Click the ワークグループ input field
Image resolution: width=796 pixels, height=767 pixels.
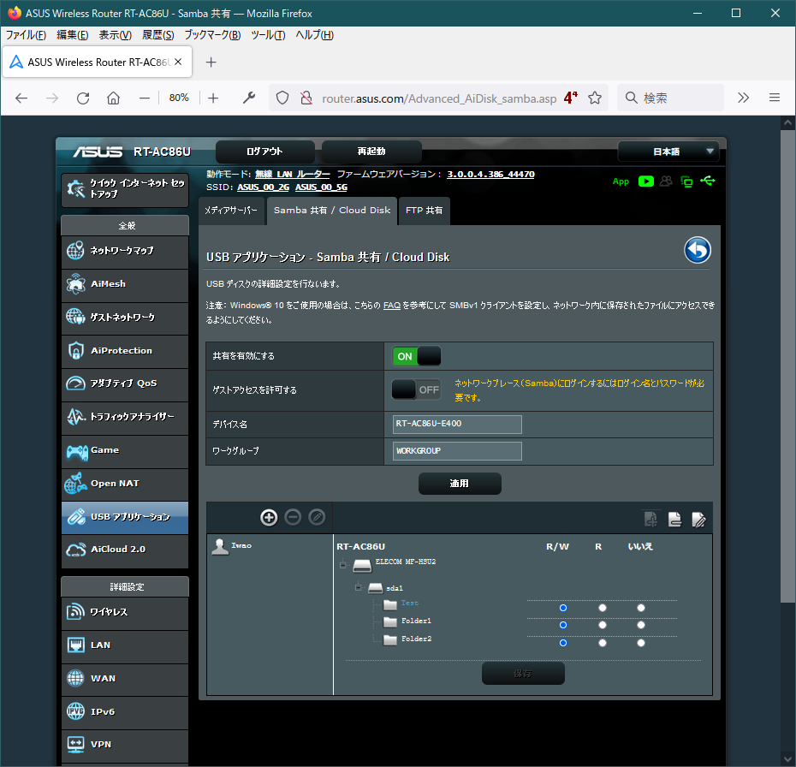[457, 451]
